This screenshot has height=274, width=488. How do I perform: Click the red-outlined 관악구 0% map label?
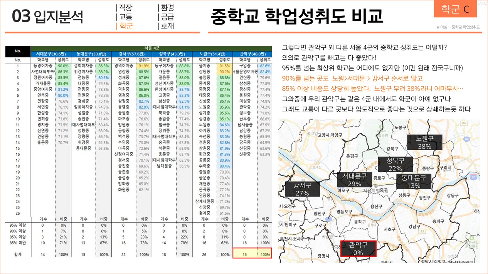coord(358,249)
